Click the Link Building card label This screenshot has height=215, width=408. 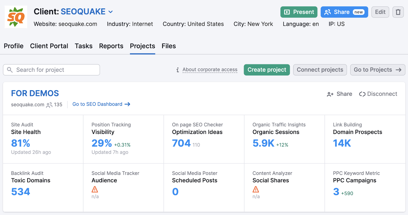pos(347,125)
